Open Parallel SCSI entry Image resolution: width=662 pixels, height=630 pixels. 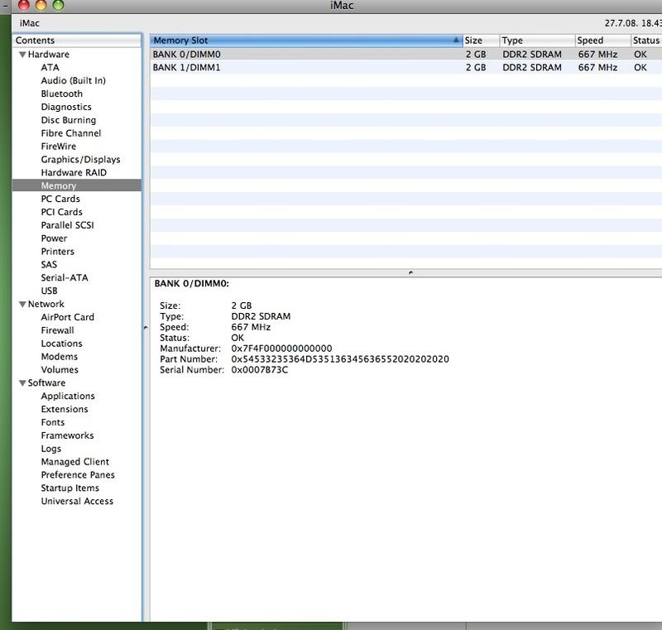[x=68, y=225]
